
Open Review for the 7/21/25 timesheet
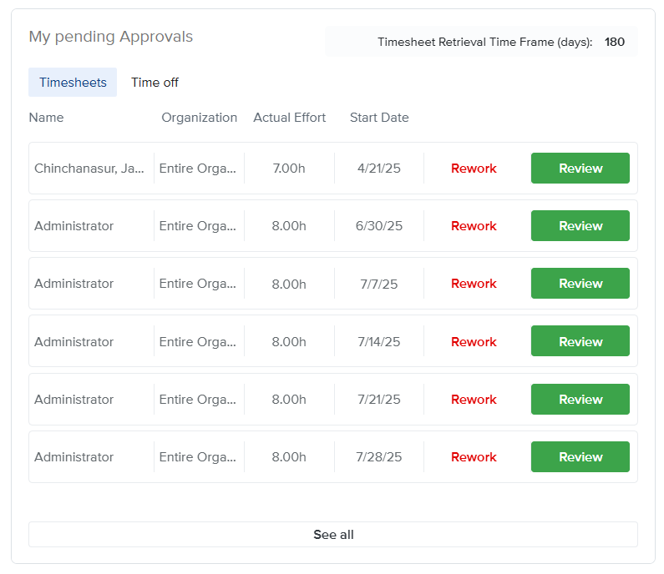[580, 400]
